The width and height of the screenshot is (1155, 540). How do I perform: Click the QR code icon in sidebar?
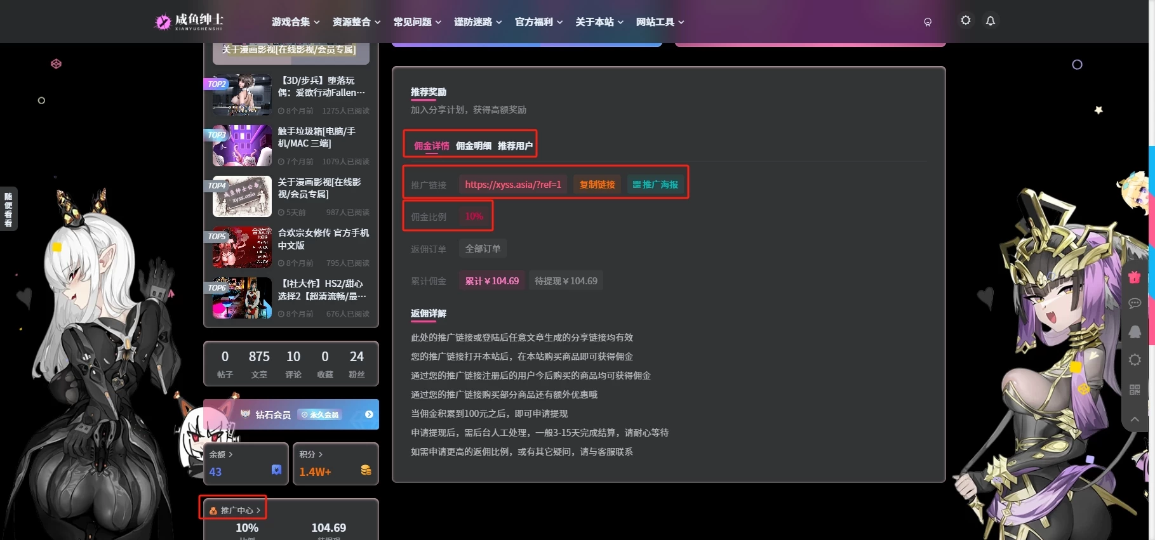pos(1135,390)
